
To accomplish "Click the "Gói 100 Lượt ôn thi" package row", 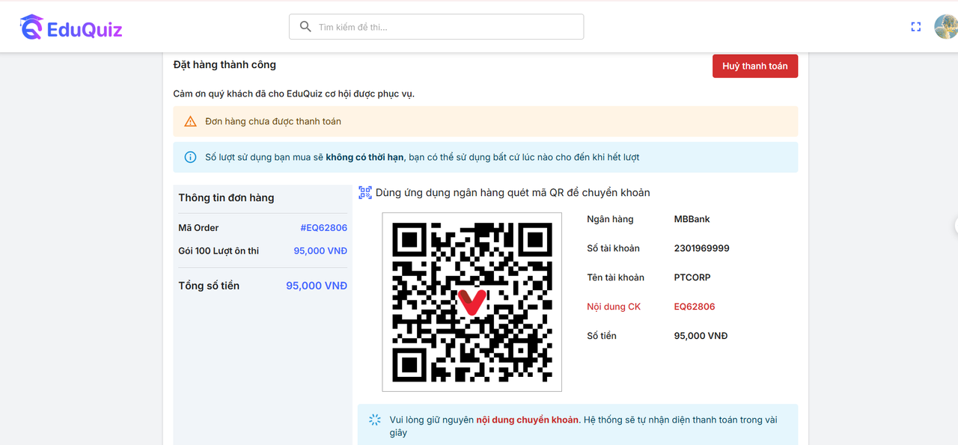I will (x=263, y=251).
